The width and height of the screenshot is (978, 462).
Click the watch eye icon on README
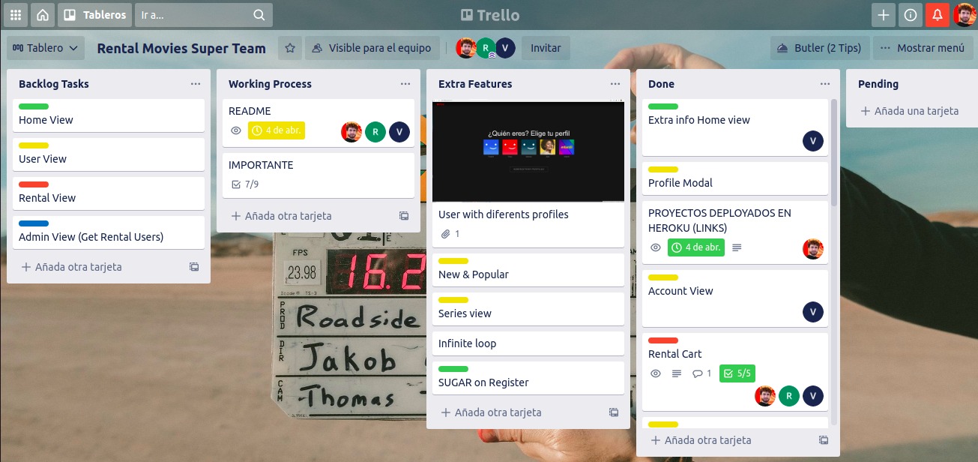coord(236,130)
